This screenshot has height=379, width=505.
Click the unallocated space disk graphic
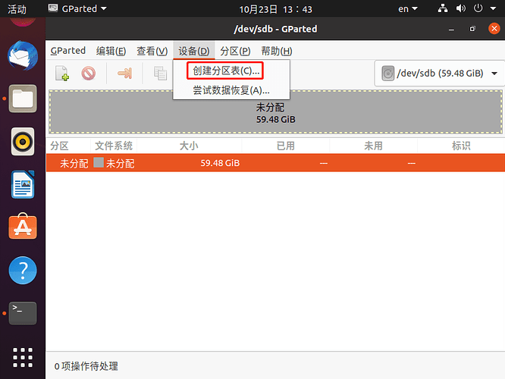[x=274, y=112]
